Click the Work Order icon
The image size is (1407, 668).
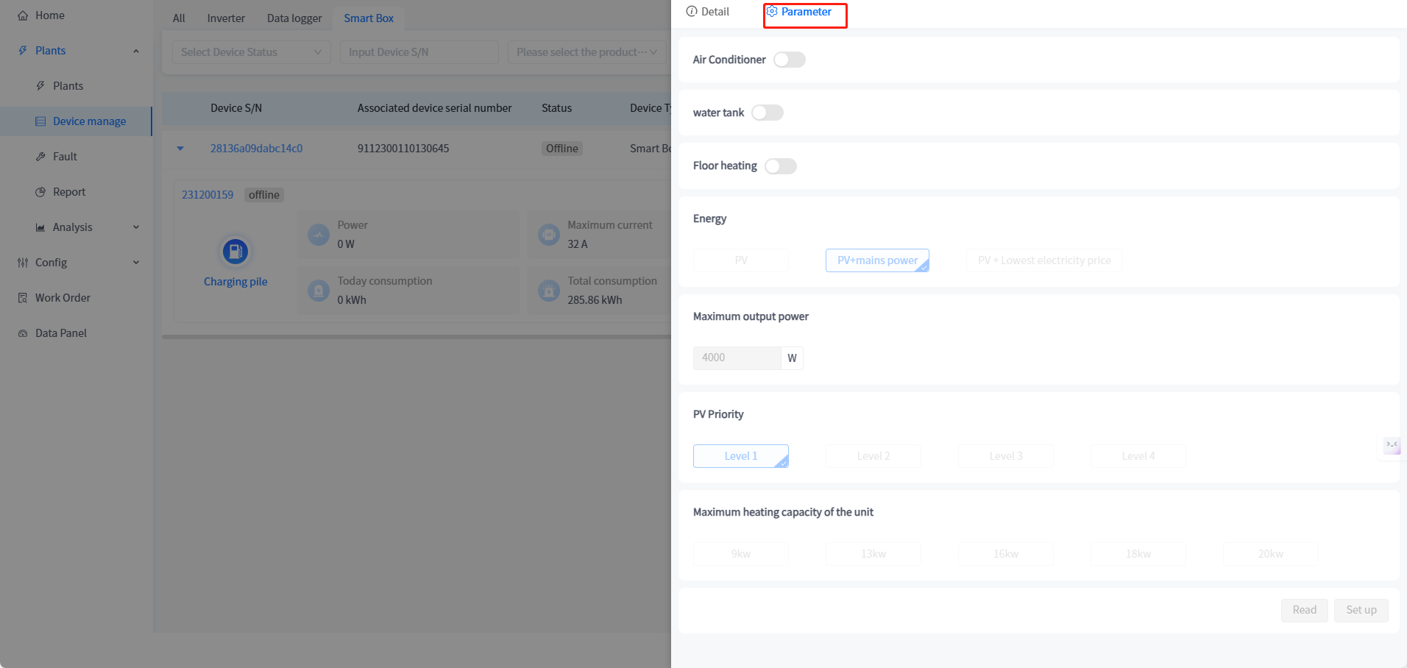click(23, 298)
